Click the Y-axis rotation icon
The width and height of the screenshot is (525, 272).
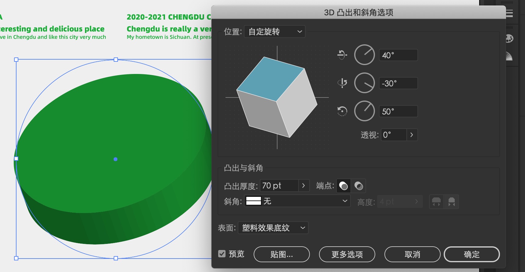point(342,83)
